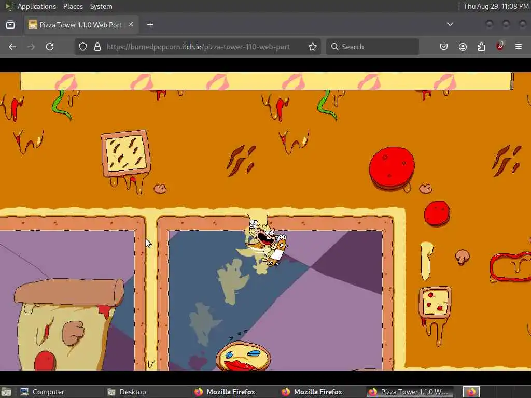531x398 pixels.
Task: Click the padlock site security icon
Action: click(x=97, y=47)
